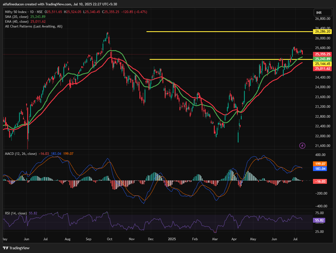336x253 pixels.
Task: Click the MACD (12, 26, close) label
Action: (x=21, y=154)
